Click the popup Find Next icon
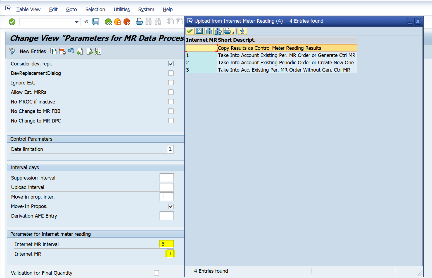This screenshot has height=278, width=432. click(x=218, y=31)
